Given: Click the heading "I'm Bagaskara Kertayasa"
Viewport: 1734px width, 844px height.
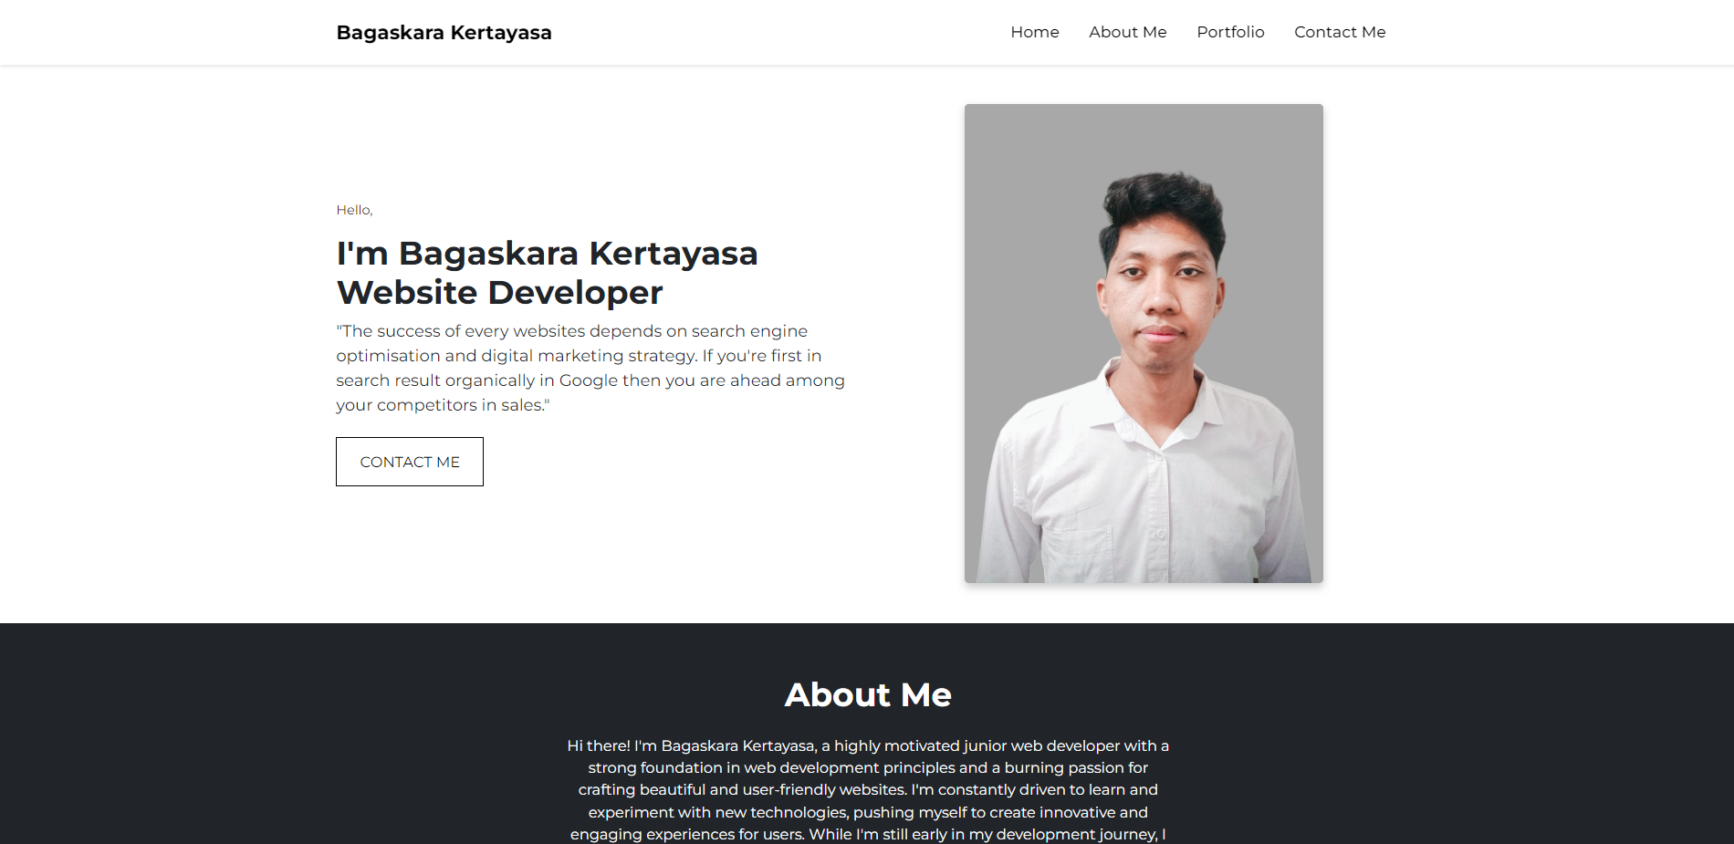Looking at the screenshot, I should click(x=547, y=254).
